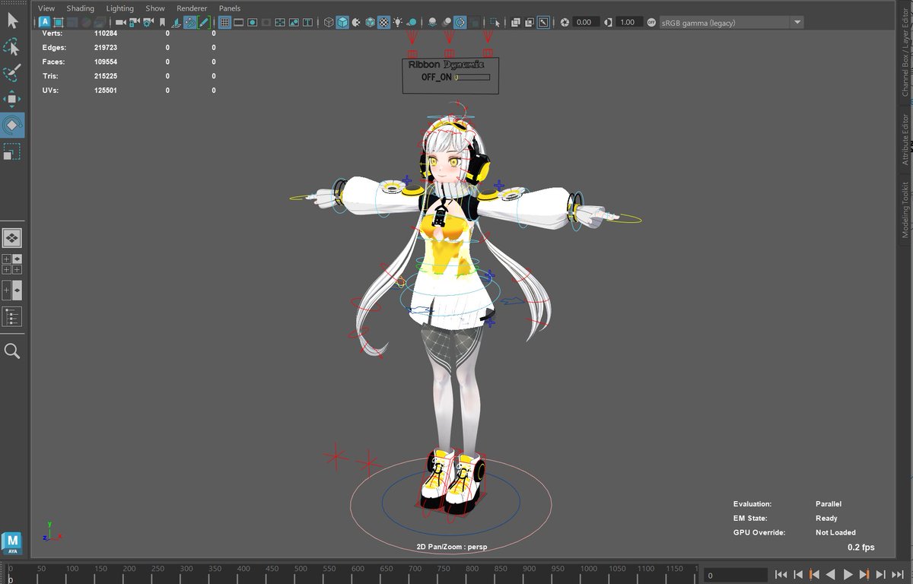Viewport: 913px width, 584px height.
Task: Activate the Rotate tool
Action: pos(12,125)
